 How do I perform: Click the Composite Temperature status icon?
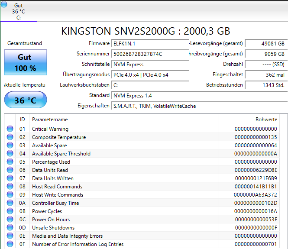tap(10, 137)
